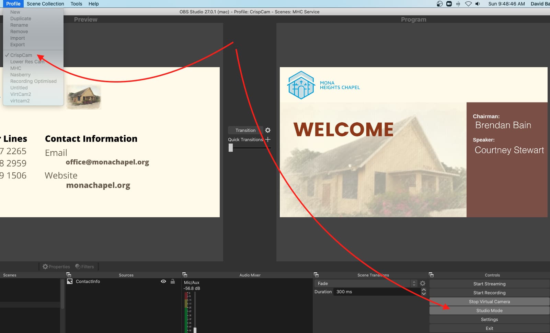This screenshot has height=333, width=550.
Task: Enable Studio Mode
Action: coord(489,310)
